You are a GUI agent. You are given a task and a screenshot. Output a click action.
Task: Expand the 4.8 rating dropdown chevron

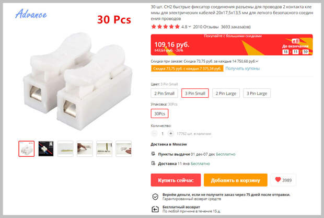(190, 27)
